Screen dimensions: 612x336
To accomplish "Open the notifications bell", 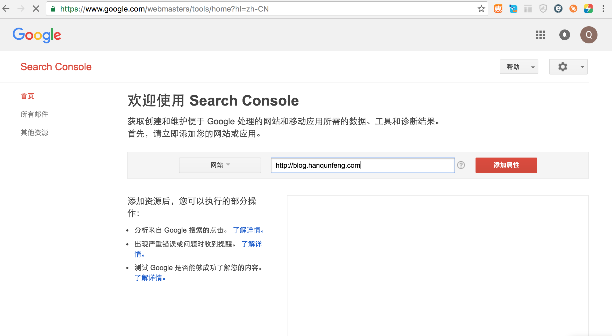I will (x=565, y=35).
